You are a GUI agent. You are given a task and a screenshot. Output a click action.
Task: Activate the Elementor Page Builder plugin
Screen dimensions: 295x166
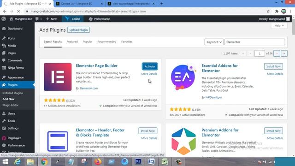tap(150, 66)
